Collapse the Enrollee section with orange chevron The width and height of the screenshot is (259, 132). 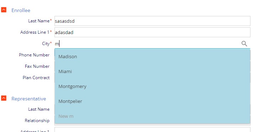pyautogui.click(x=4, y=10)
